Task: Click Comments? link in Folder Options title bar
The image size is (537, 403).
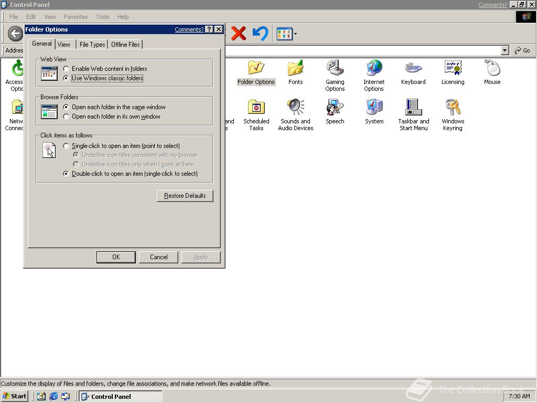Action: click(x=189, y=29)
